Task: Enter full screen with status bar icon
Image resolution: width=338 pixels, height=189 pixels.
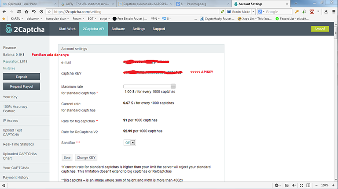Action: coord(301,185)
